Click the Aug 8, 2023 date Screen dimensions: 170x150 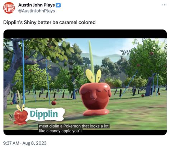point(34,143)
